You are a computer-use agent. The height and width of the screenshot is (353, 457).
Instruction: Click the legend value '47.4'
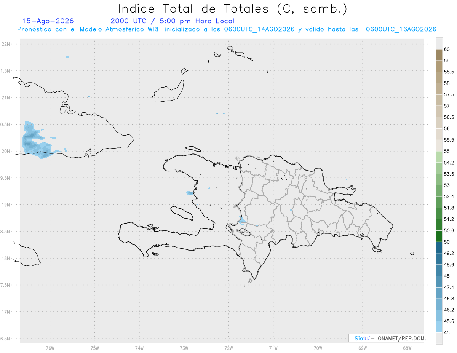pos(449,287)
